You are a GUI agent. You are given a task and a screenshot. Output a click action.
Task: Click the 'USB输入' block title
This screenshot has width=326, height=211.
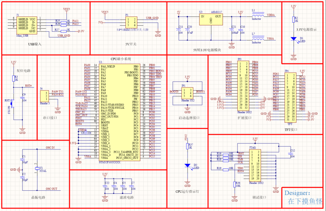point(35,44)
